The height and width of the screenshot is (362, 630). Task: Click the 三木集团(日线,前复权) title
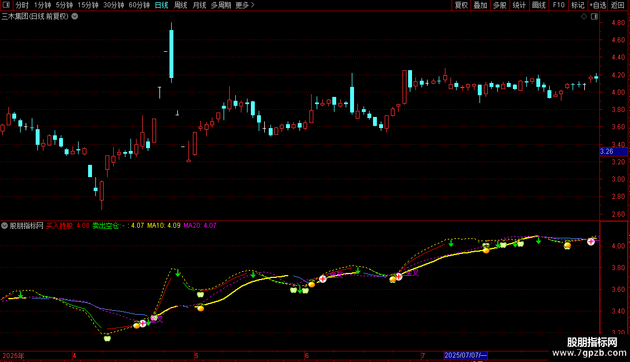[x=35, y=17]
